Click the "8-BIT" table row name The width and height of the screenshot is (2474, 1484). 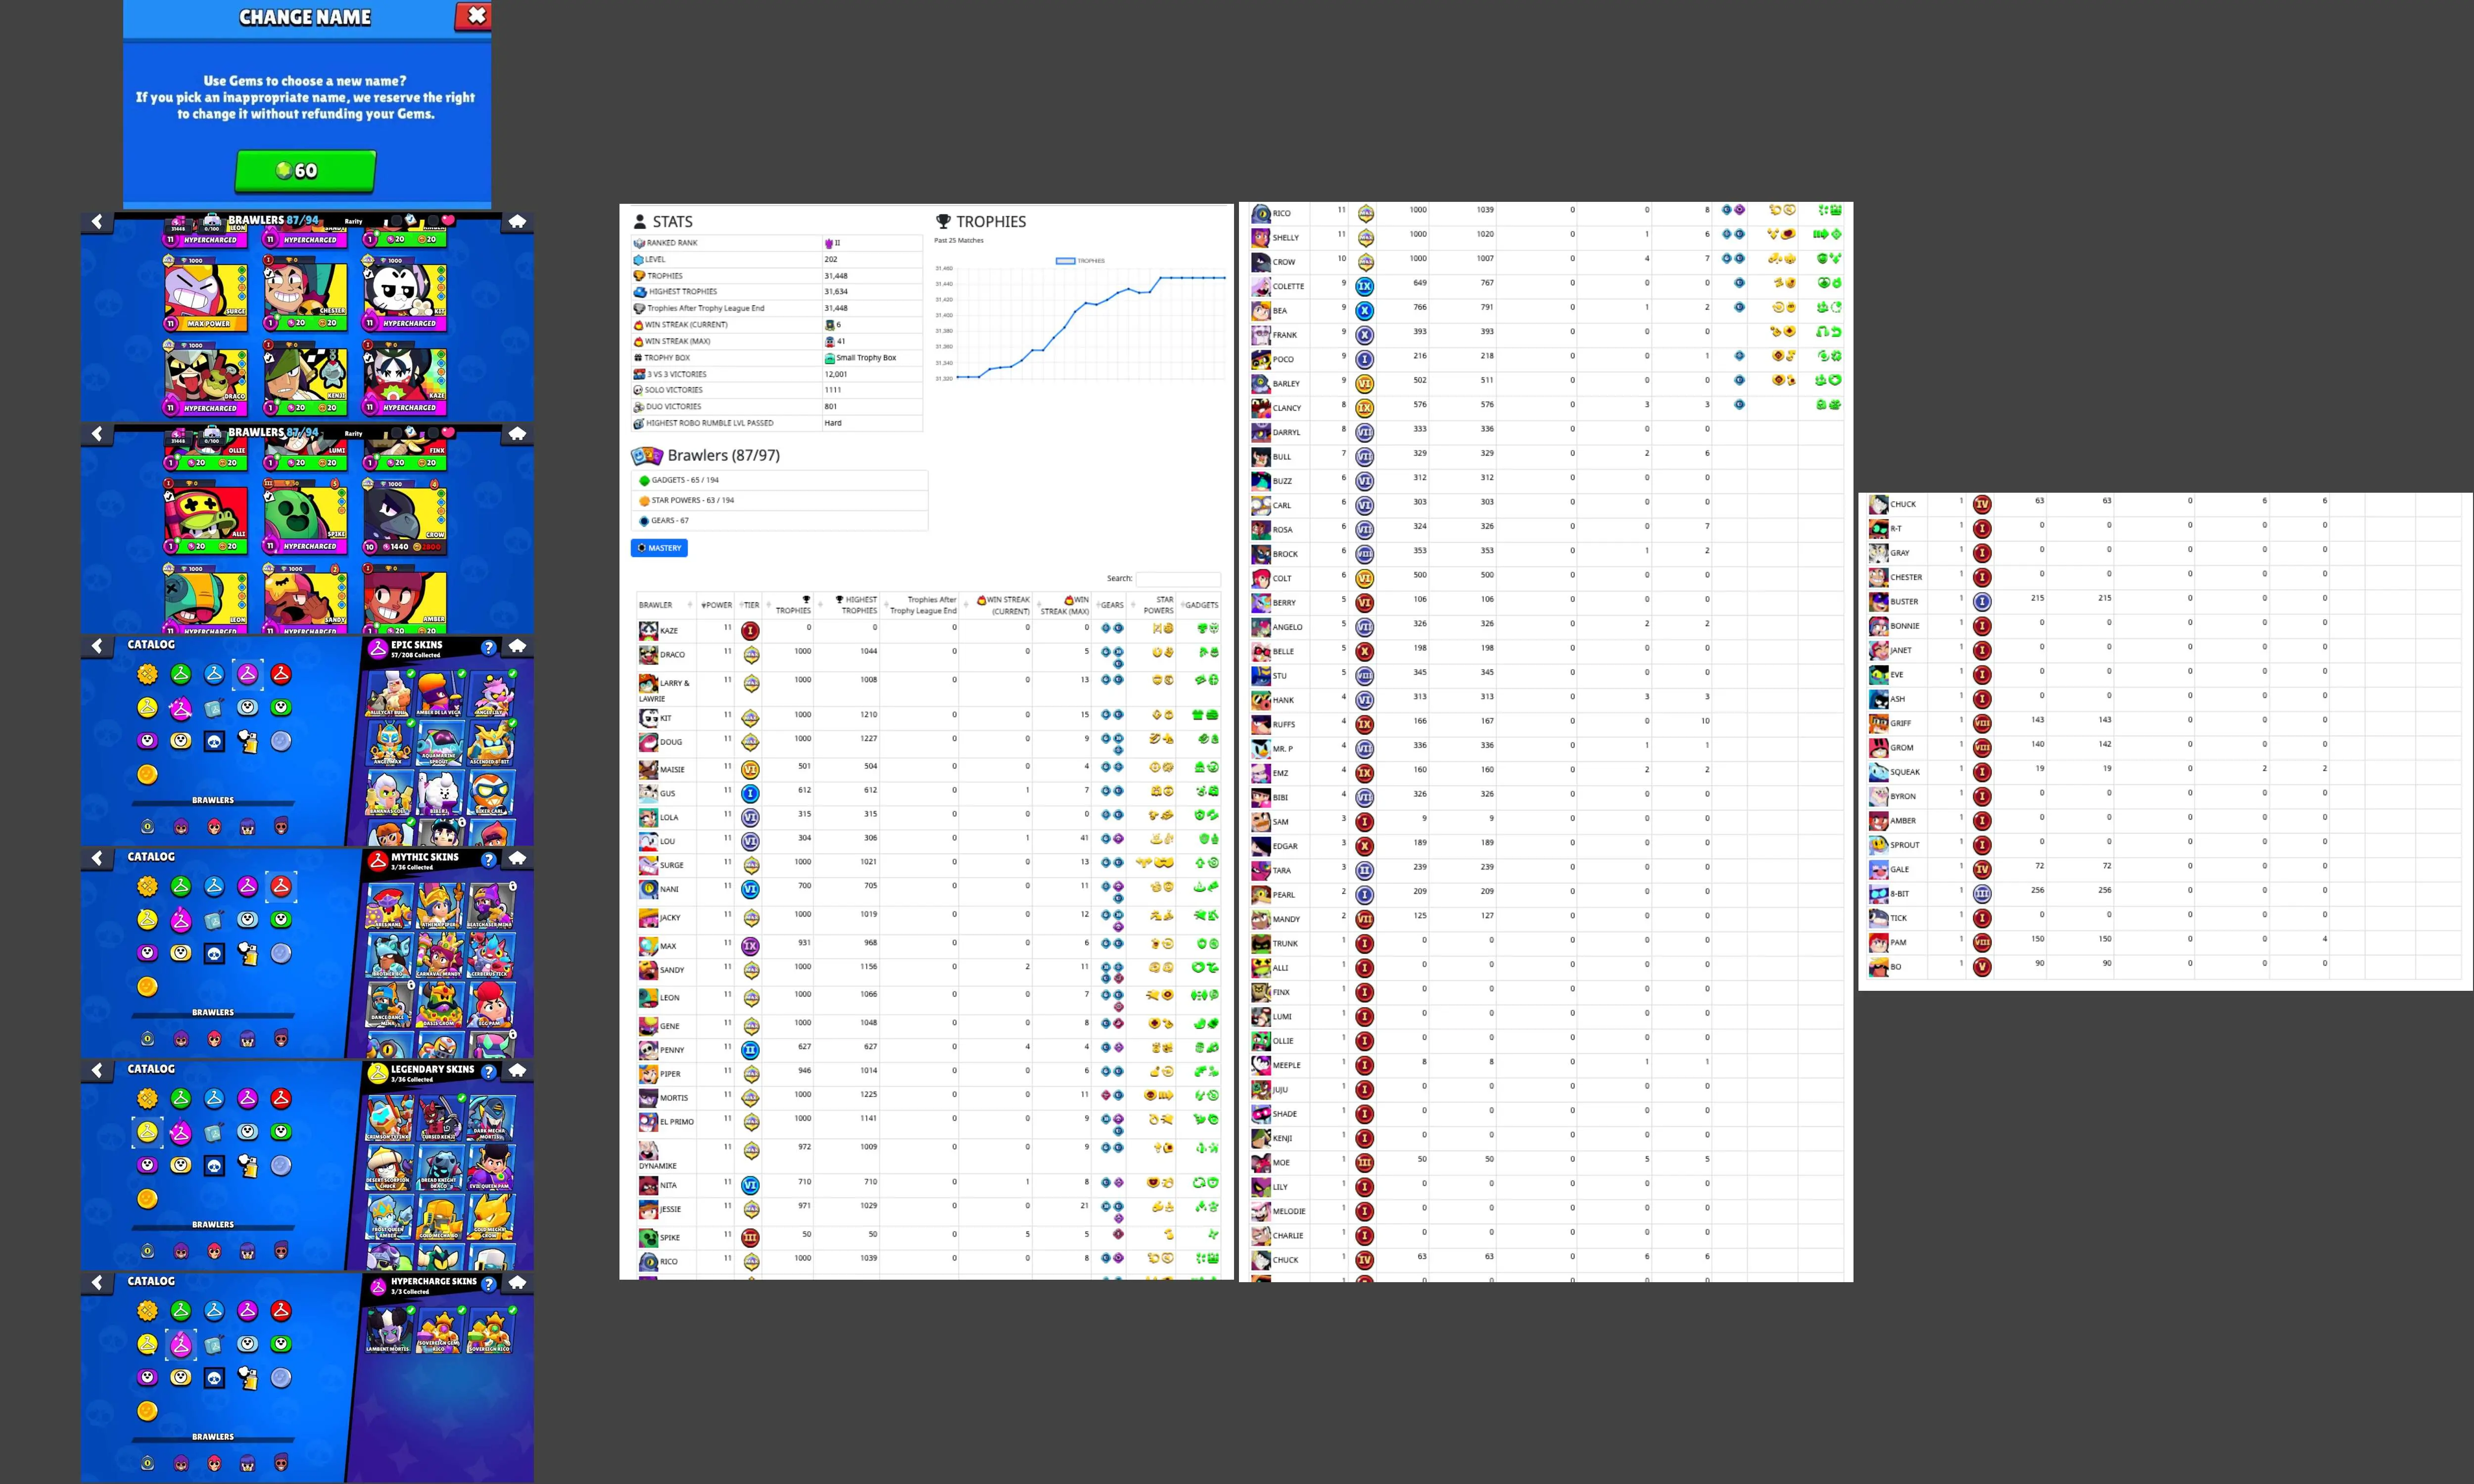pos(1899,894)
